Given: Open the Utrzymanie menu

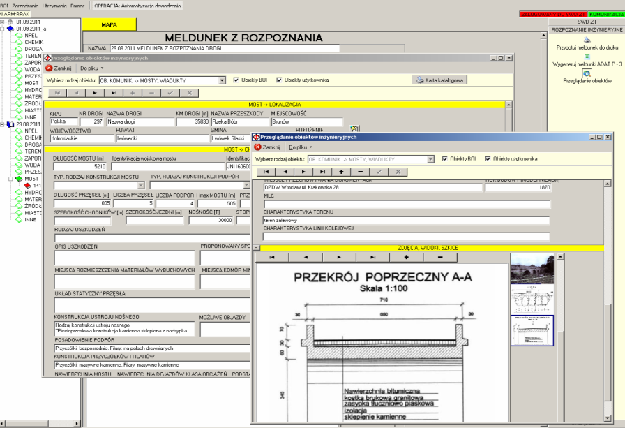Looking at the screenshot, I should (x=54, y=6).
